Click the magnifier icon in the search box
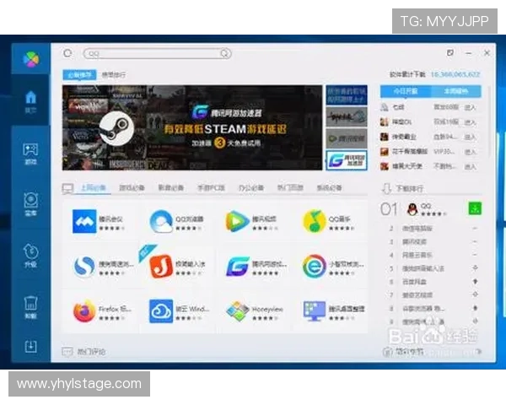This screenshot has width=506, height=405. 225,53
